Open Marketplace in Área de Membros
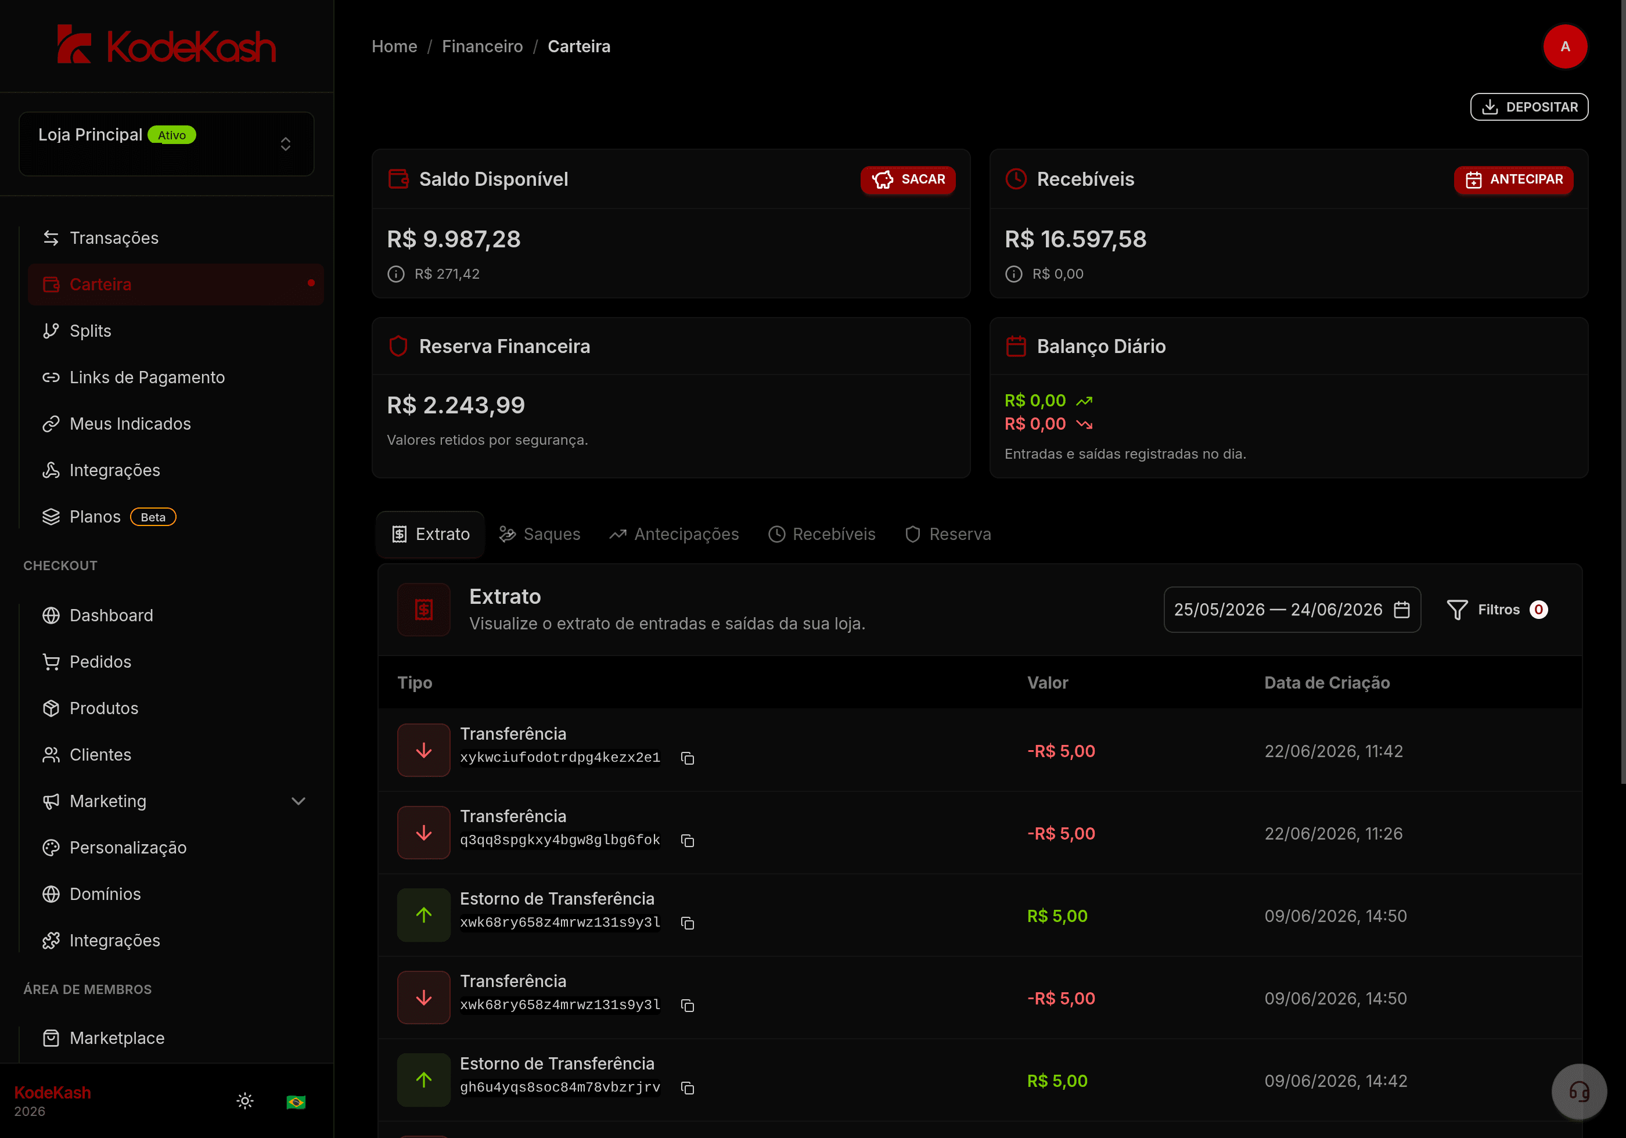Viewport: 1626px width, 1138px height. (175, 1038)
